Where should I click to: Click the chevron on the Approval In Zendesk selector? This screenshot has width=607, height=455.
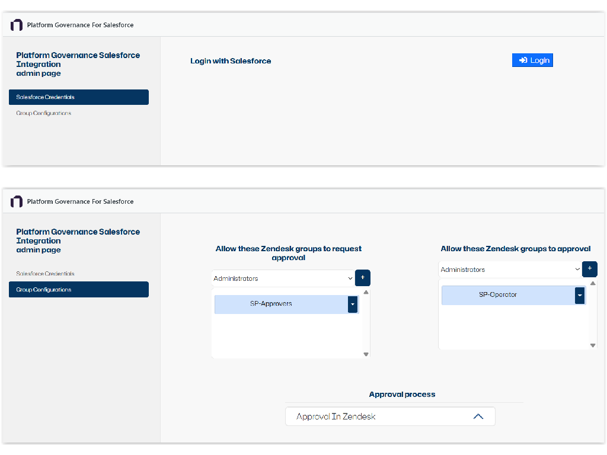(478, 416)
